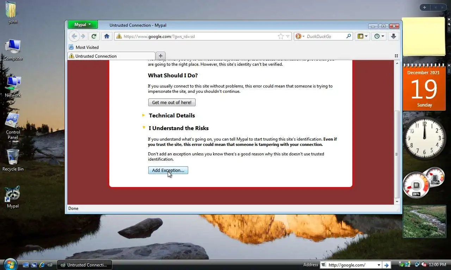The height and width of the screenshot is (270, 451).
Task: Select the Untrusted Connection taskbar button
Action: [85, 265]
